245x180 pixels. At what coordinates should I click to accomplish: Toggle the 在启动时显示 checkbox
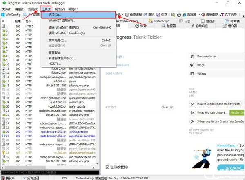coord(107,167)
